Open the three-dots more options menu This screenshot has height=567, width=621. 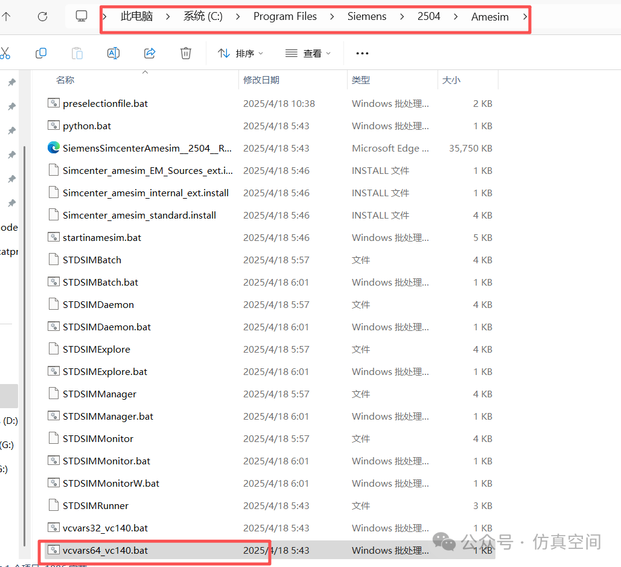362,53
